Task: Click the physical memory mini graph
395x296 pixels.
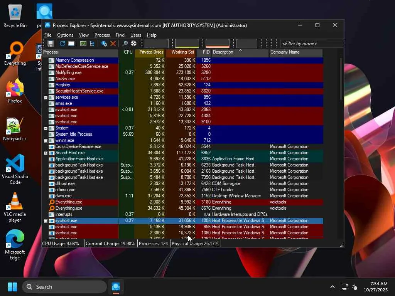Action: (x=218, y=43)
